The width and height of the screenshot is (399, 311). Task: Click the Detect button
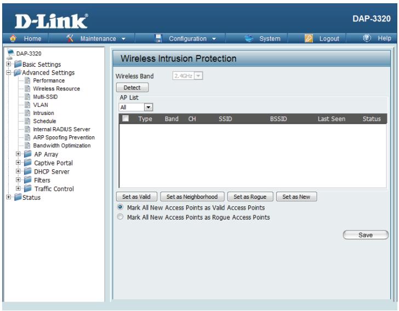pyautogui.click(x=132, y=88)
